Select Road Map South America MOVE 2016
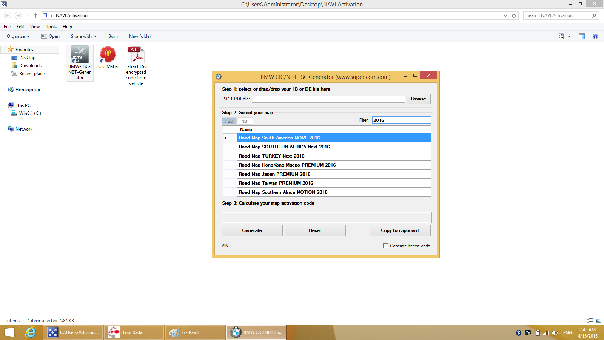The width and height of the screenshot is (604, 340). click(x=334, y=138)
